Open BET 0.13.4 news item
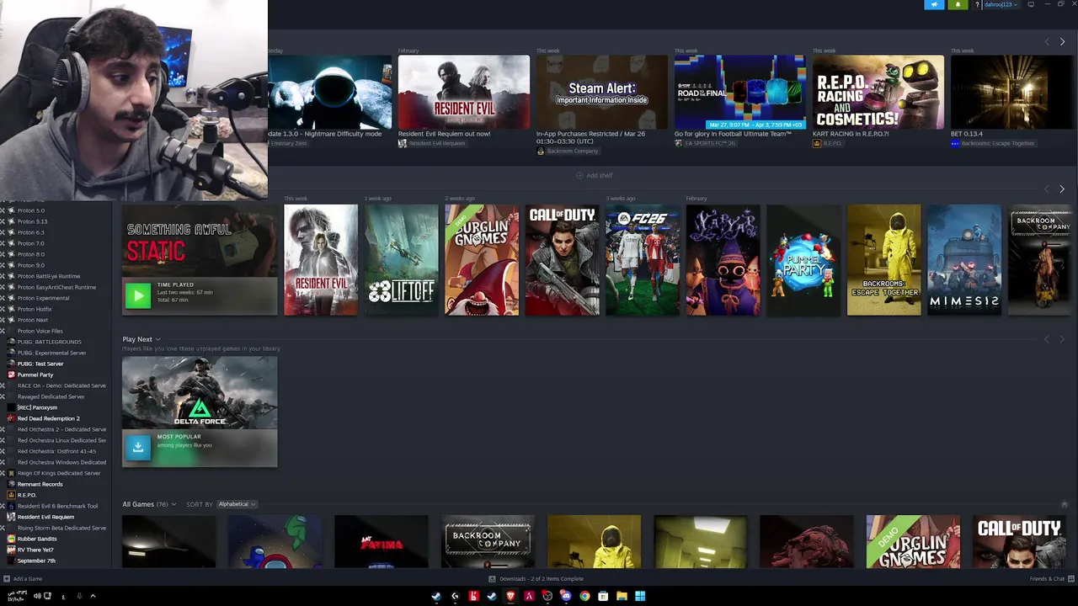The width and height of the screenshot is (1078, 606). click(1014, 93)
